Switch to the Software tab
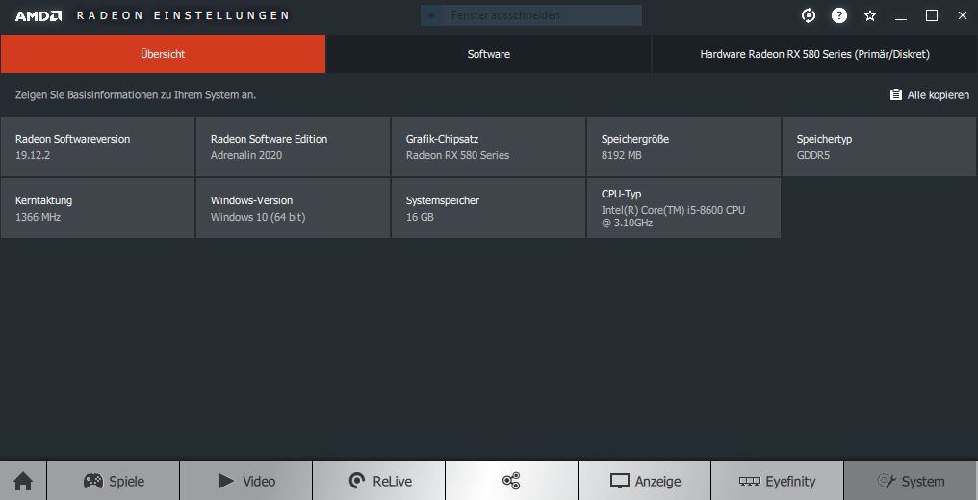Viewport: 978px width, 500px height. tap(489, 54)
